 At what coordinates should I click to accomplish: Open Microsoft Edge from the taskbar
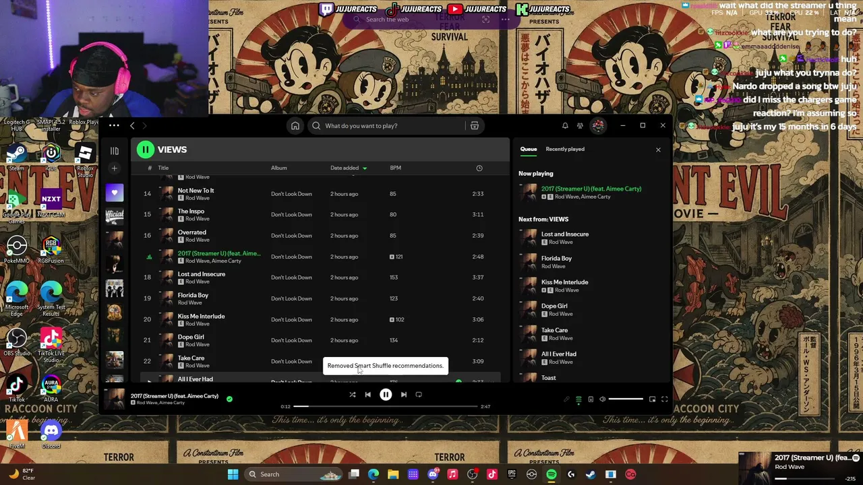click(x=374, y=474)
